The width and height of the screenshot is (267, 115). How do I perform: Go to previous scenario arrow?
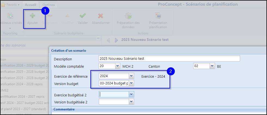point(108,40)
